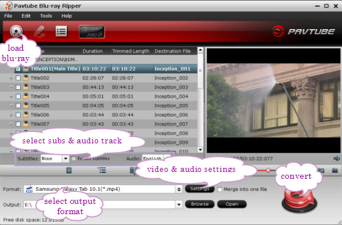Click the title list scroll down arrow
This screenshot has width=342, height=225.
[x=200, y=150]
